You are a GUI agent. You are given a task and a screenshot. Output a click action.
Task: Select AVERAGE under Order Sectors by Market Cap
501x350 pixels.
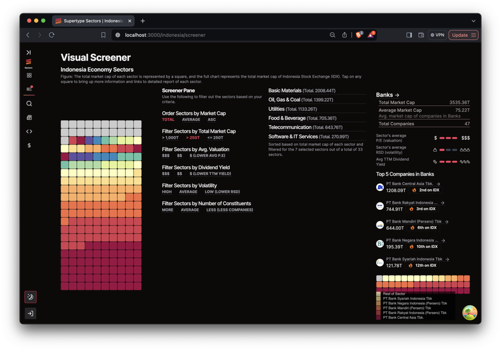pyautogui.click(x=191, y=120)
